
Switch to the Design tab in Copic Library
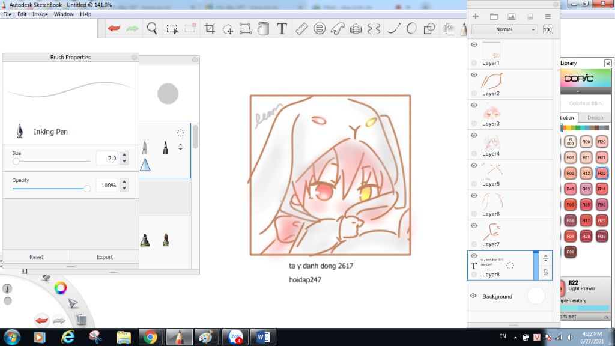click(595, 118)
